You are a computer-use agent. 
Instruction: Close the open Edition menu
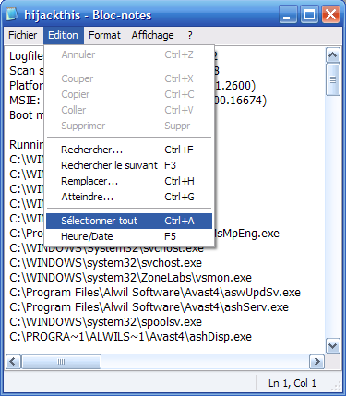(63, 35)
